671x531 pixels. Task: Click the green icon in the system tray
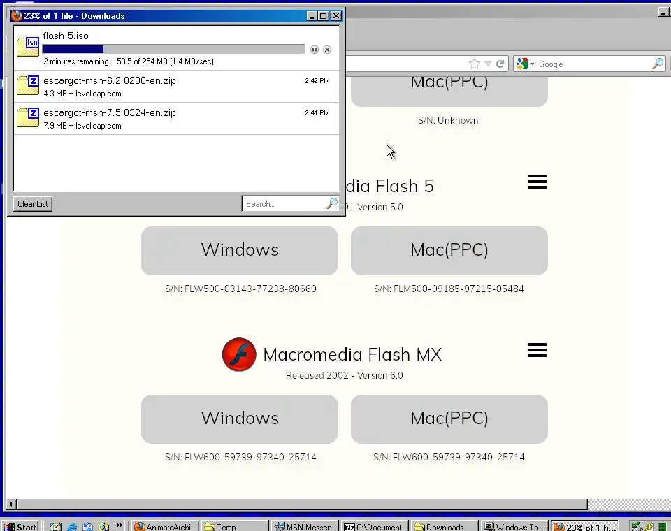[662, 527]
